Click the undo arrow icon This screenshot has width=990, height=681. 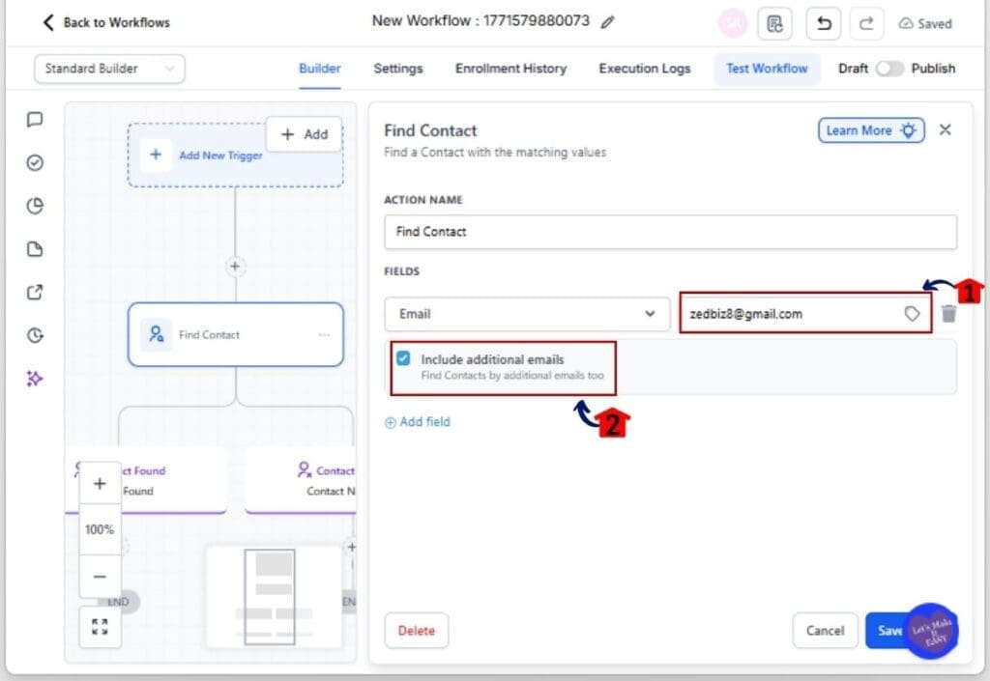tap(823, 24)
